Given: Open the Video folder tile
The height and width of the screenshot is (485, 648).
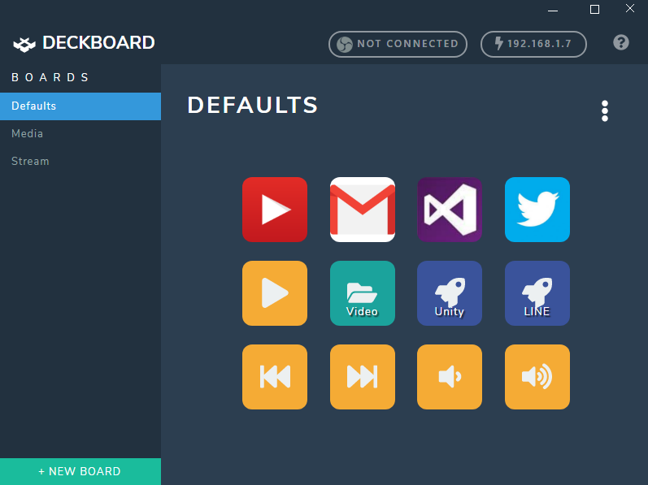Looking at the screenshot, I should (363, 293).
